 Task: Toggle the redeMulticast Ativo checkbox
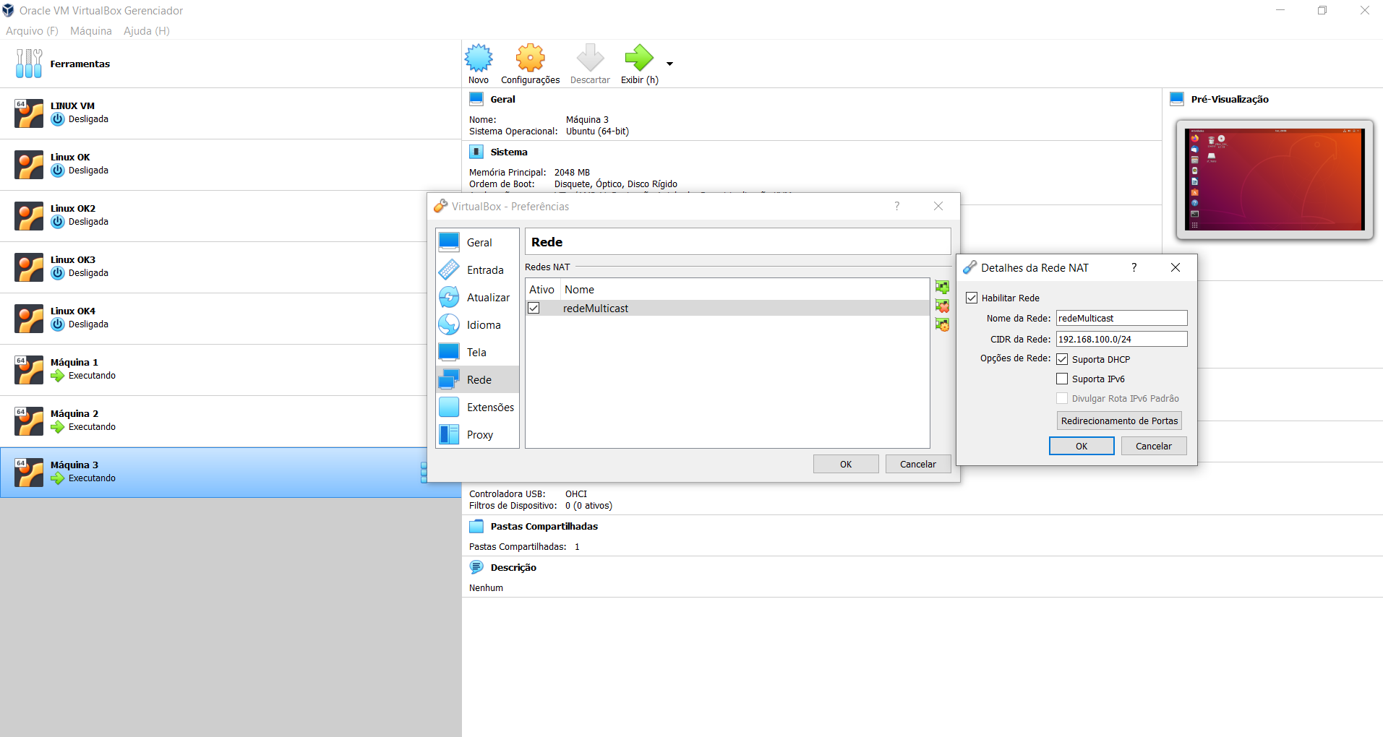click(x=534, y=308)
